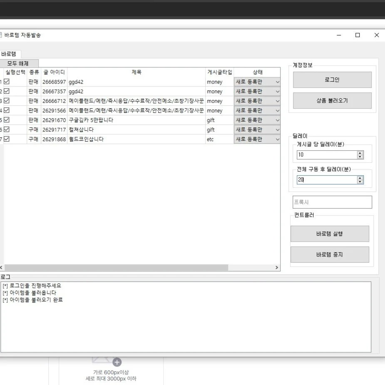Viewport: 385px width, 385px height.
Task: Expand 상태 dropdown for 컬쳐삽니다 row
Action: pos(277,129)
